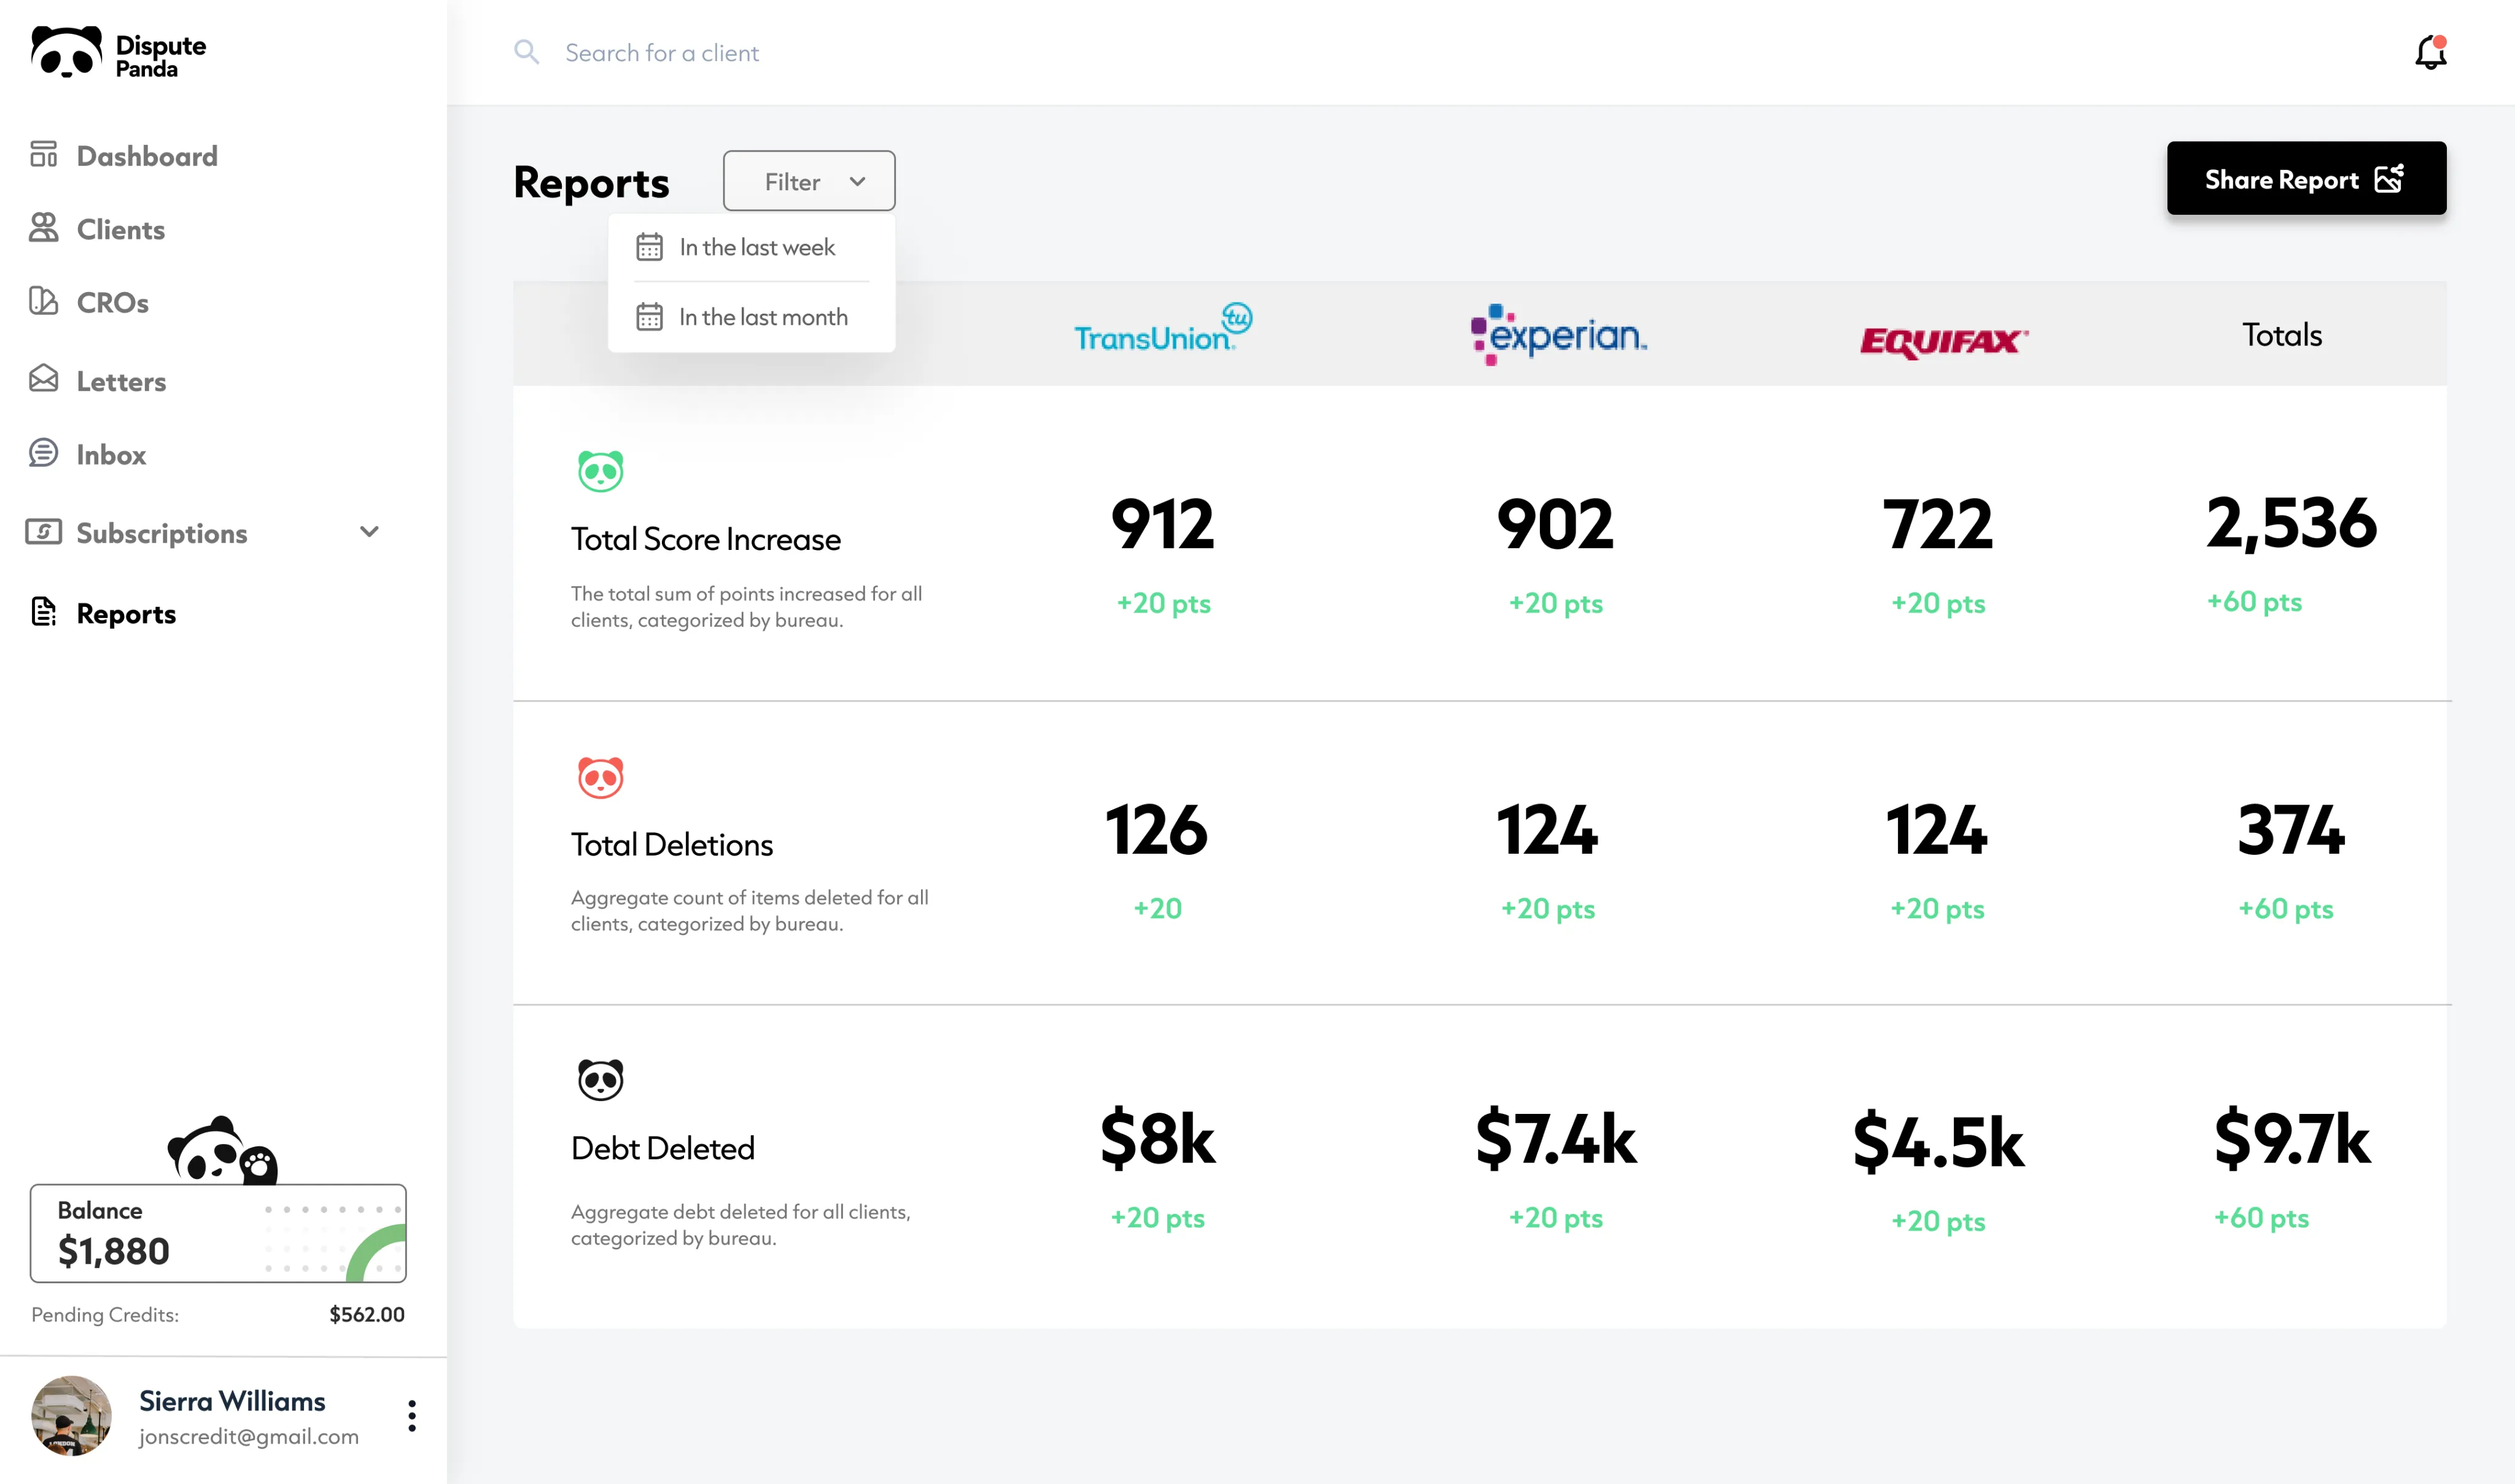Click the TransUnion logo
This screenshot has height=1484, width=2515.
pos(1164,328)
